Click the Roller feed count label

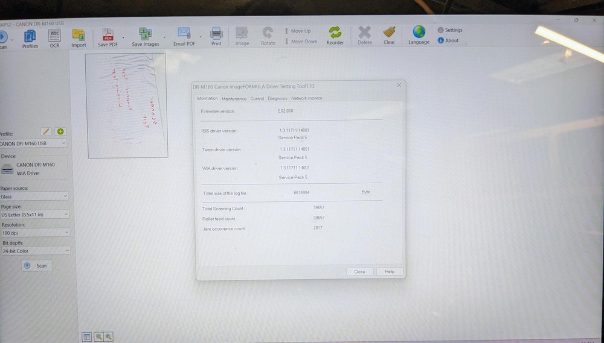(219, 219)
